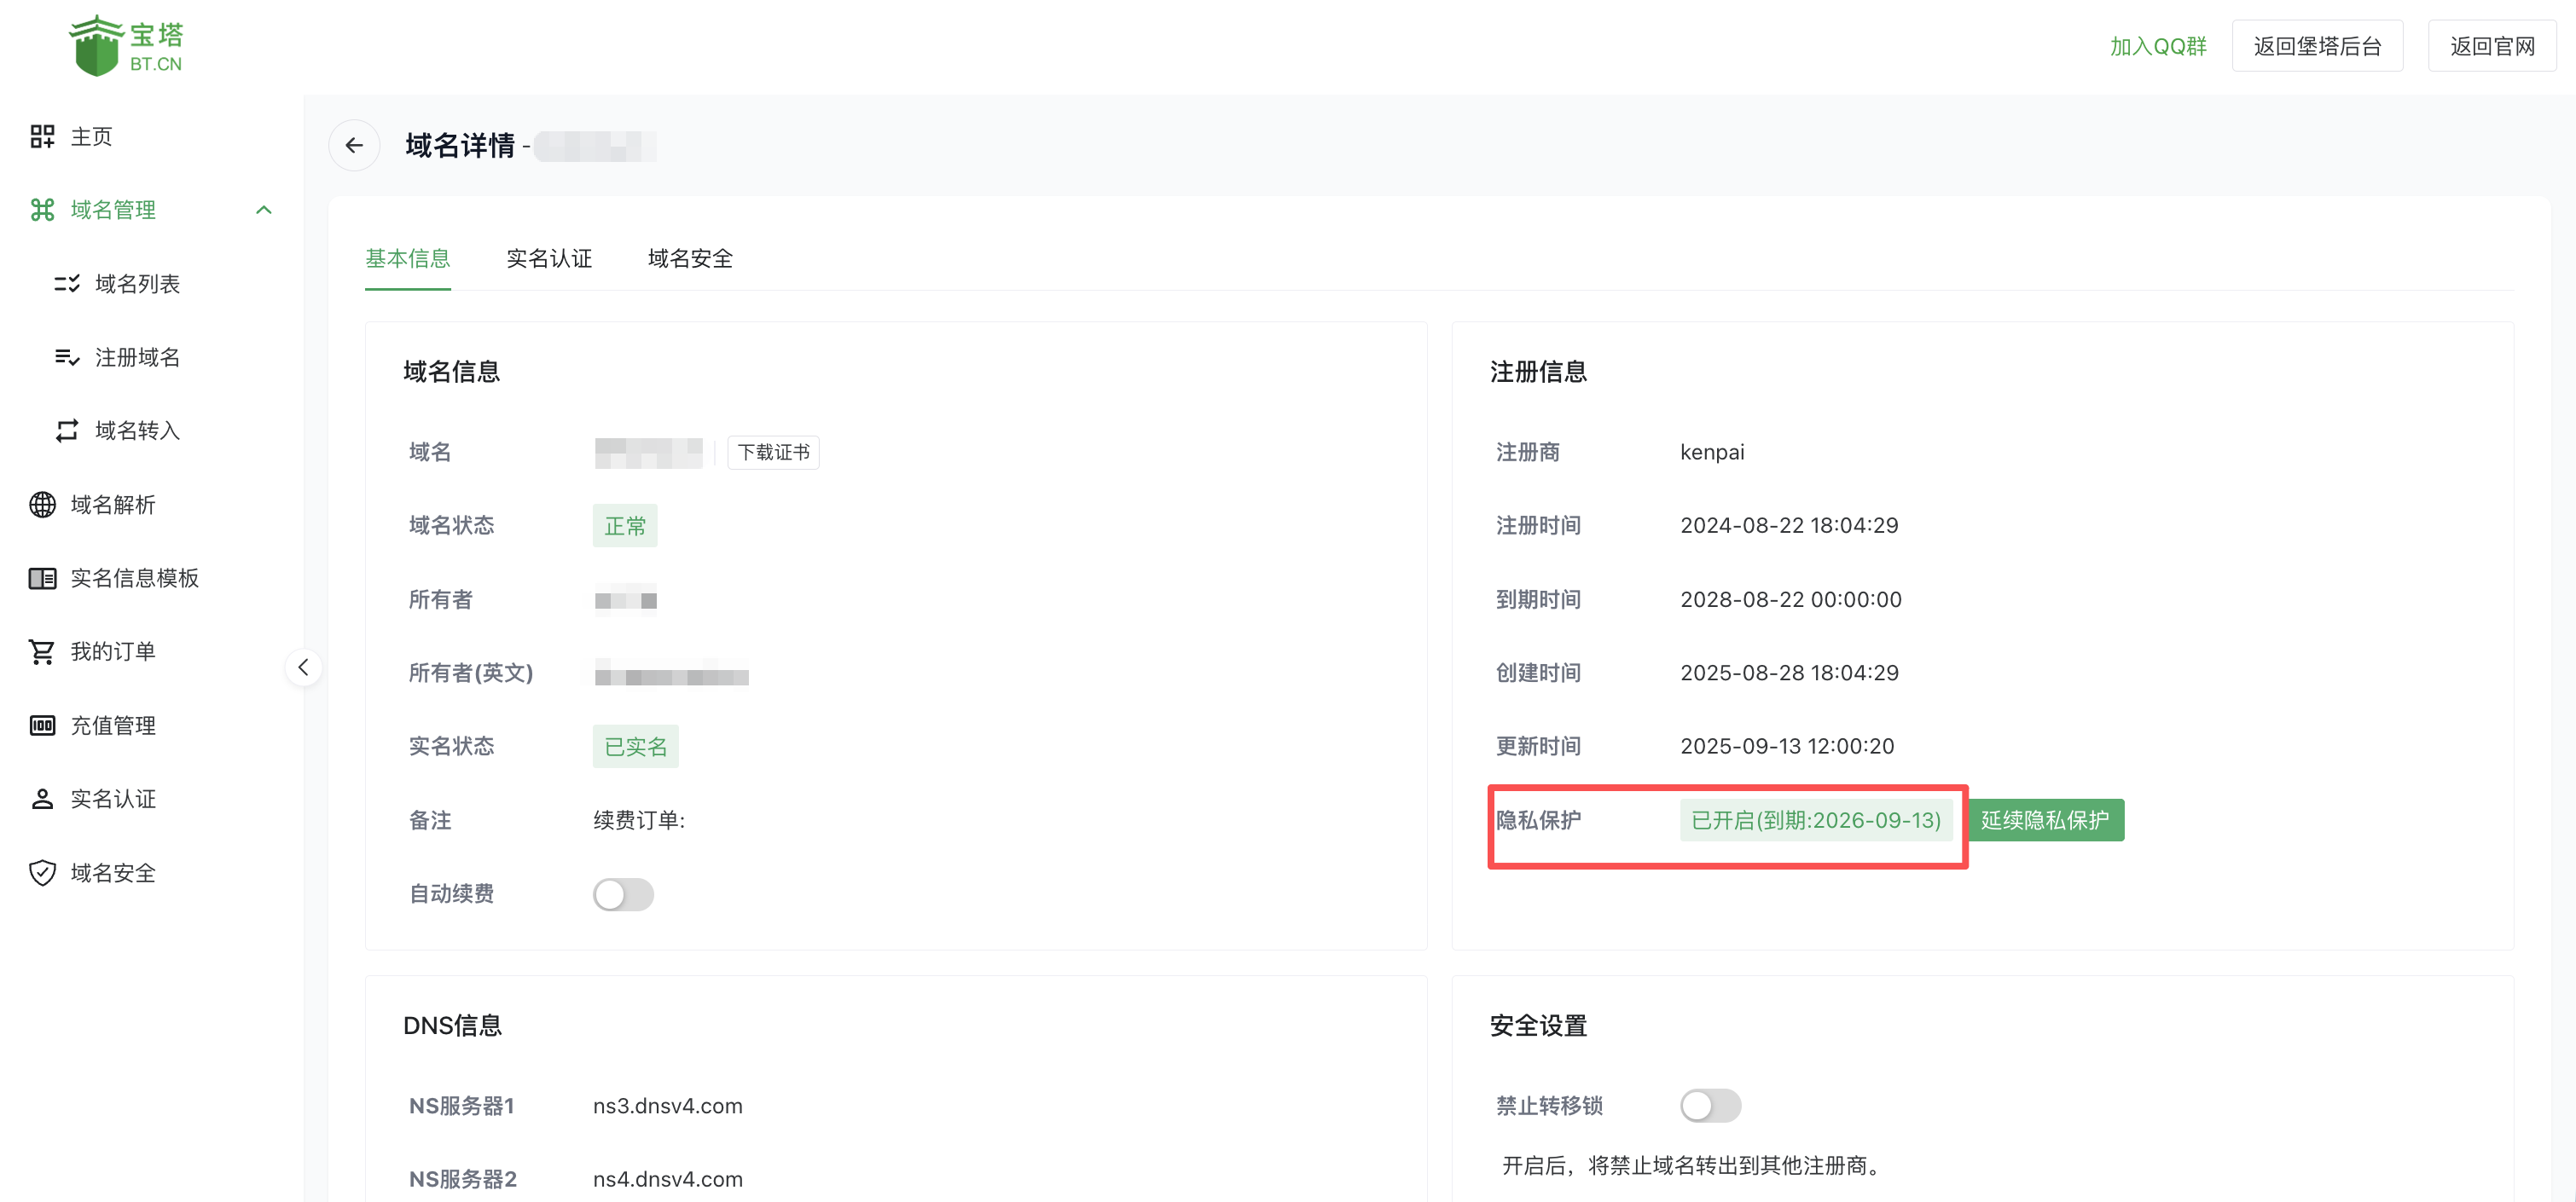Collapse the sidebar with the left chevron handle

pos(303,667)
